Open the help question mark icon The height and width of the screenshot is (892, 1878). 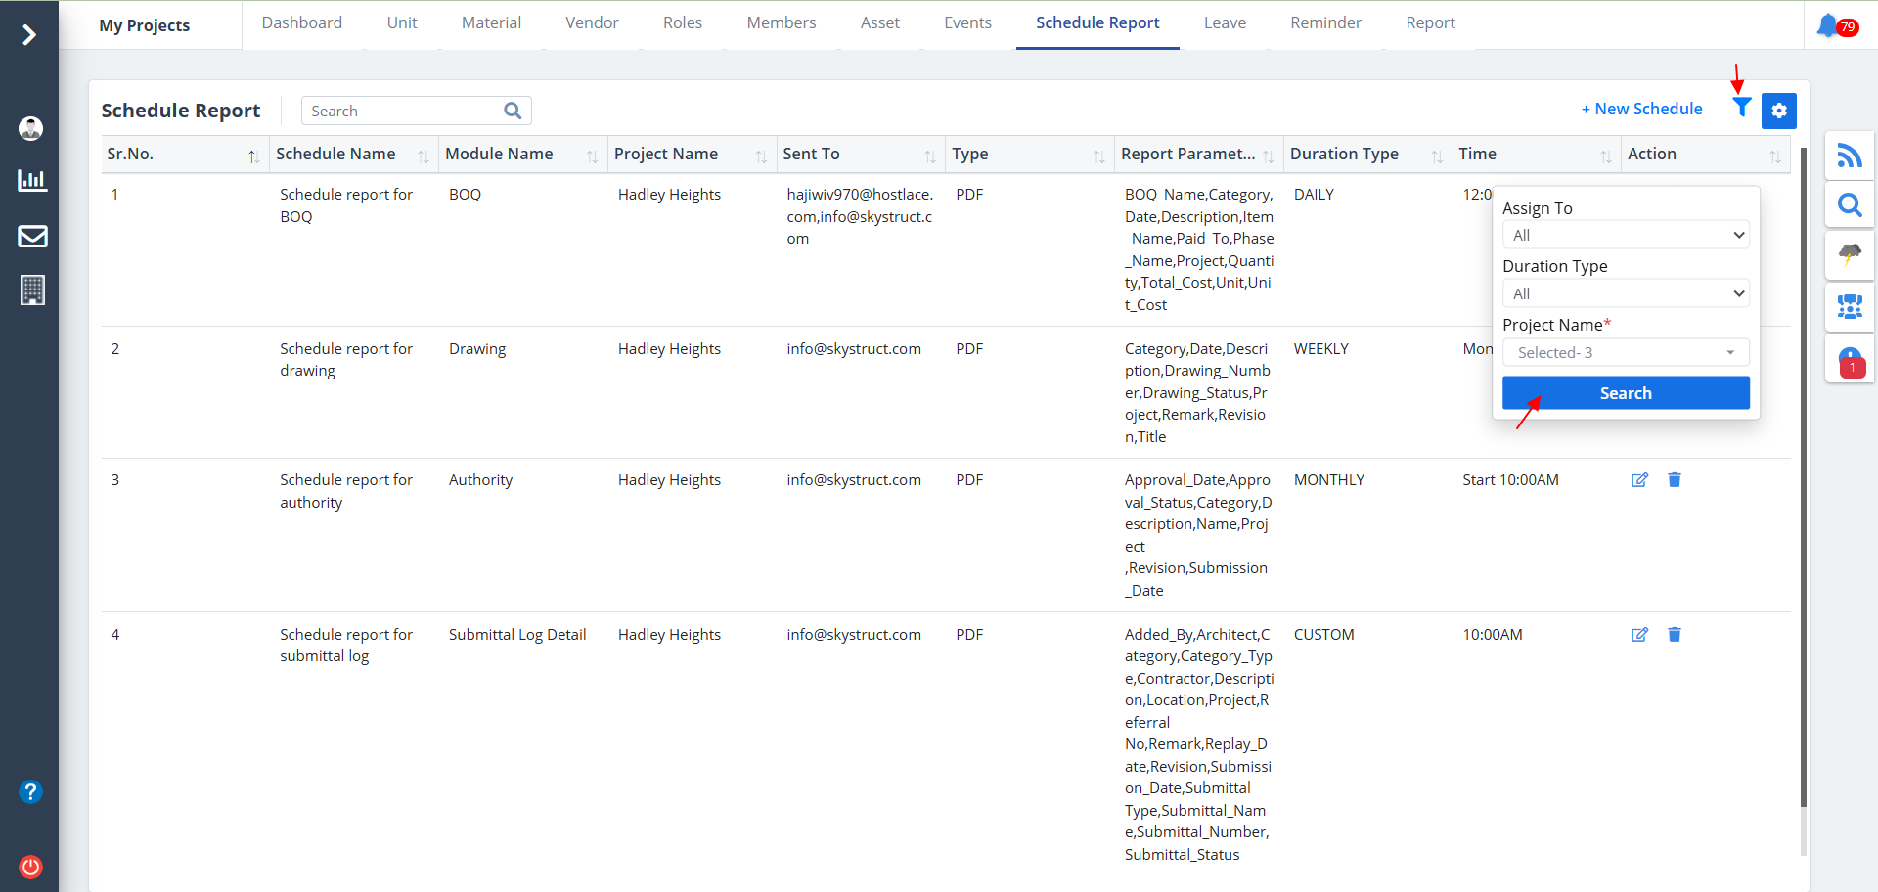(31, 791)
